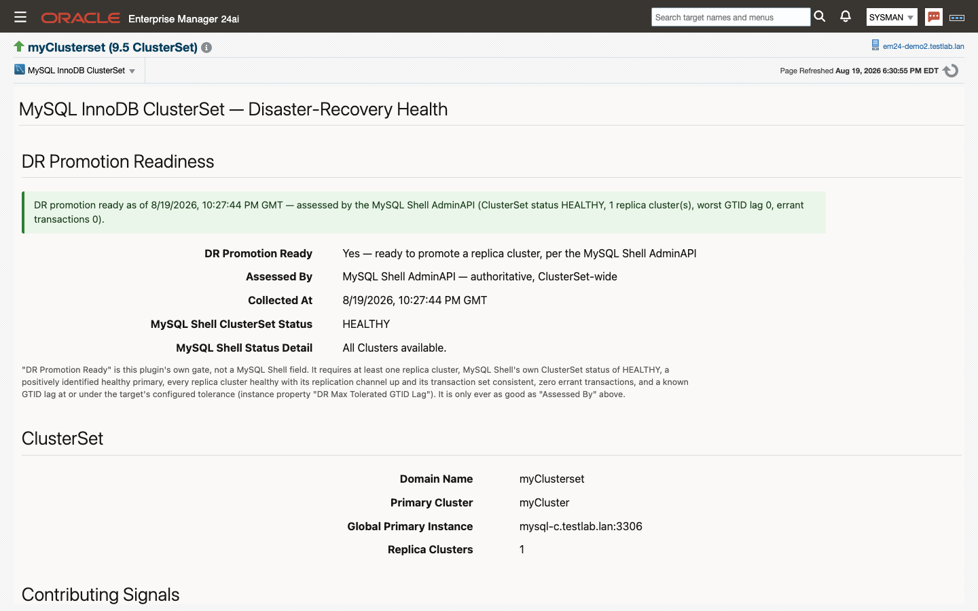Click the Domain Name value myClusterset
This screenshot has width=978, height=611.
(551, 479)
